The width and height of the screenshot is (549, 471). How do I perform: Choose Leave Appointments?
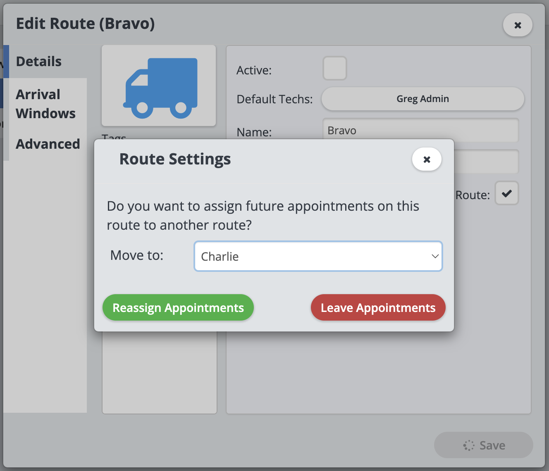click(378, 308)
